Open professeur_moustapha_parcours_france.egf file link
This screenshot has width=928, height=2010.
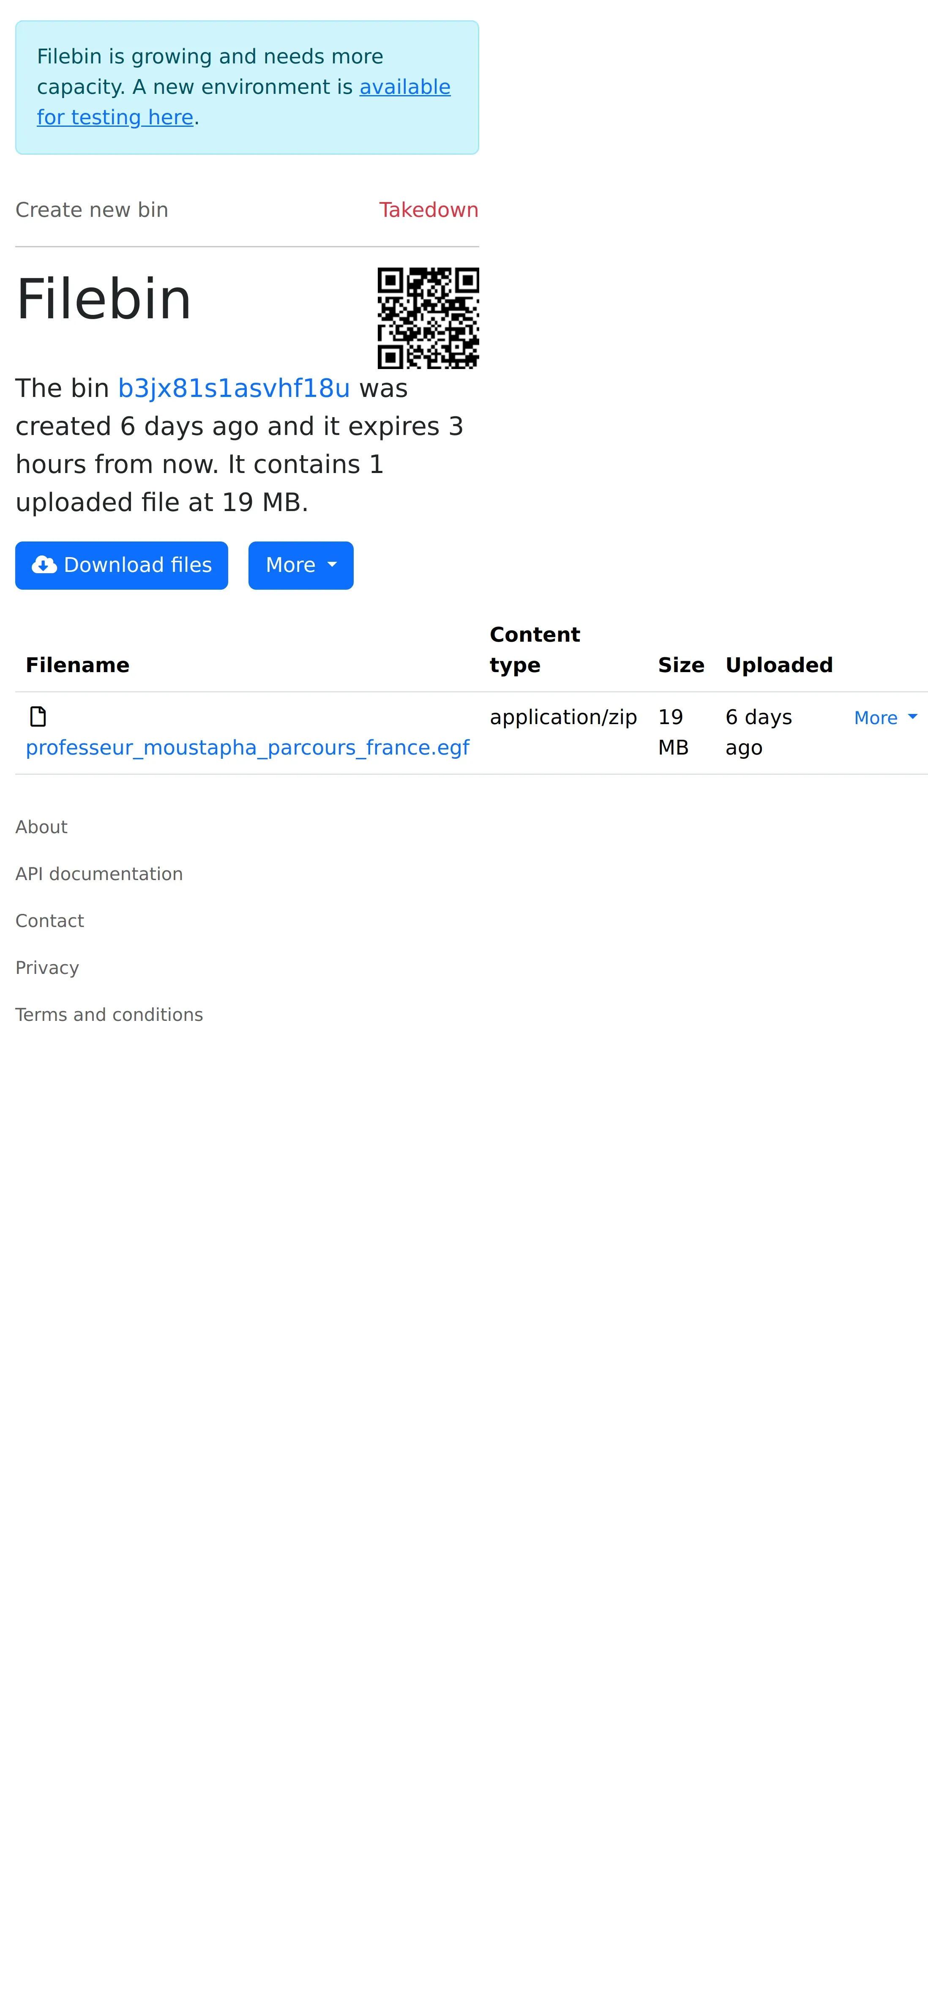[x=247, y=747]
